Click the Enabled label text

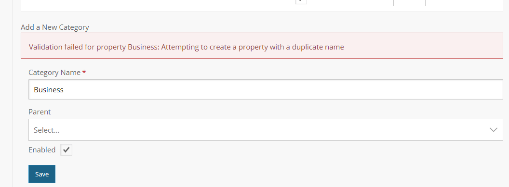[x=42, y=150]
